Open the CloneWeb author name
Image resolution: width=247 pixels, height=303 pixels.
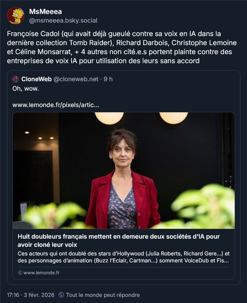click(36, 79)
